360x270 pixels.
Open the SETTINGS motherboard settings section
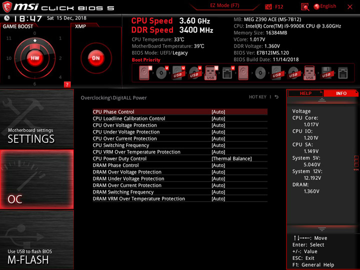point(36,119)
